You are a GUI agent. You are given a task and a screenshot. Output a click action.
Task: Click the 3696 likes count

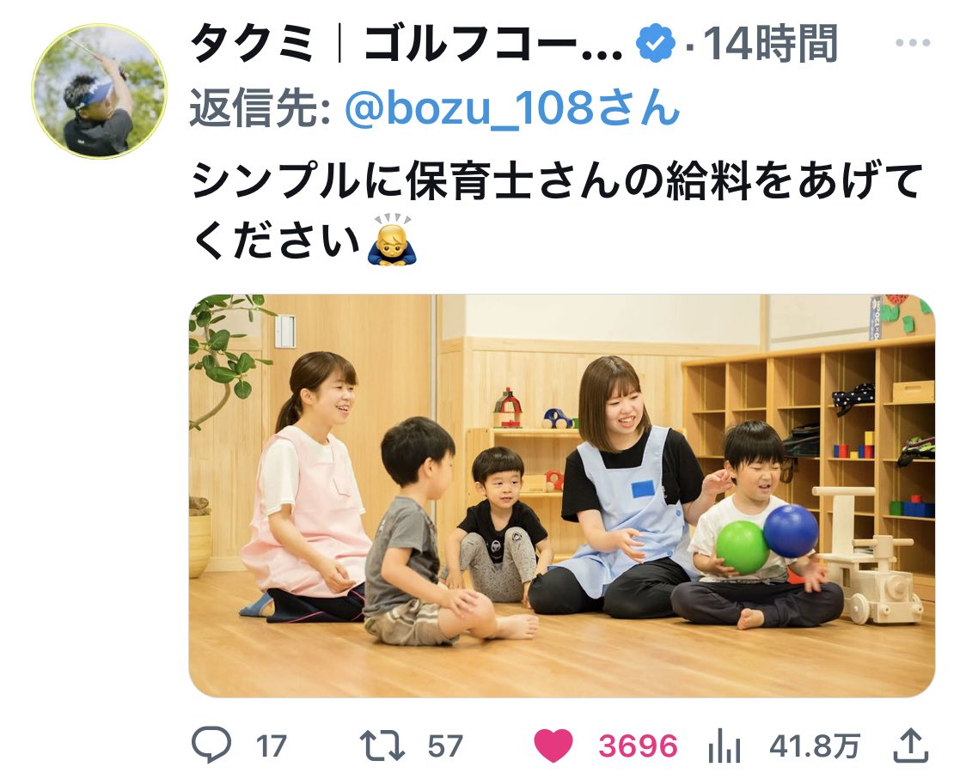[x=639, y=746]
